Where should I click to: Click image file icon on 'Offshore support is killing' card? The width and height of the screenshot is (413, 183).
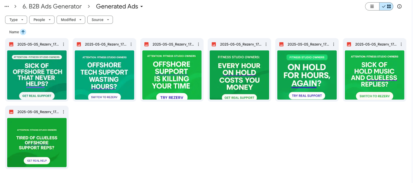coord(146,44)
